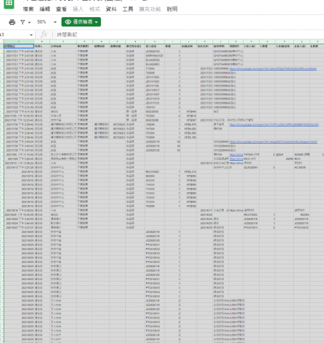Open the 工具 menu

pyautogui.click(x=128, y=9)
